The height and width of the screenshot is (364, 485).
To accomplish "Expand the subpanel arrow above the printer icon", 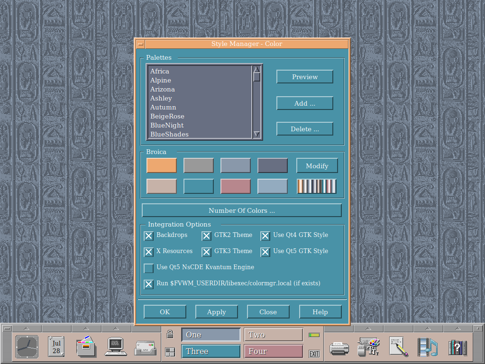I will pyautogui.click(x=339, y=328).
